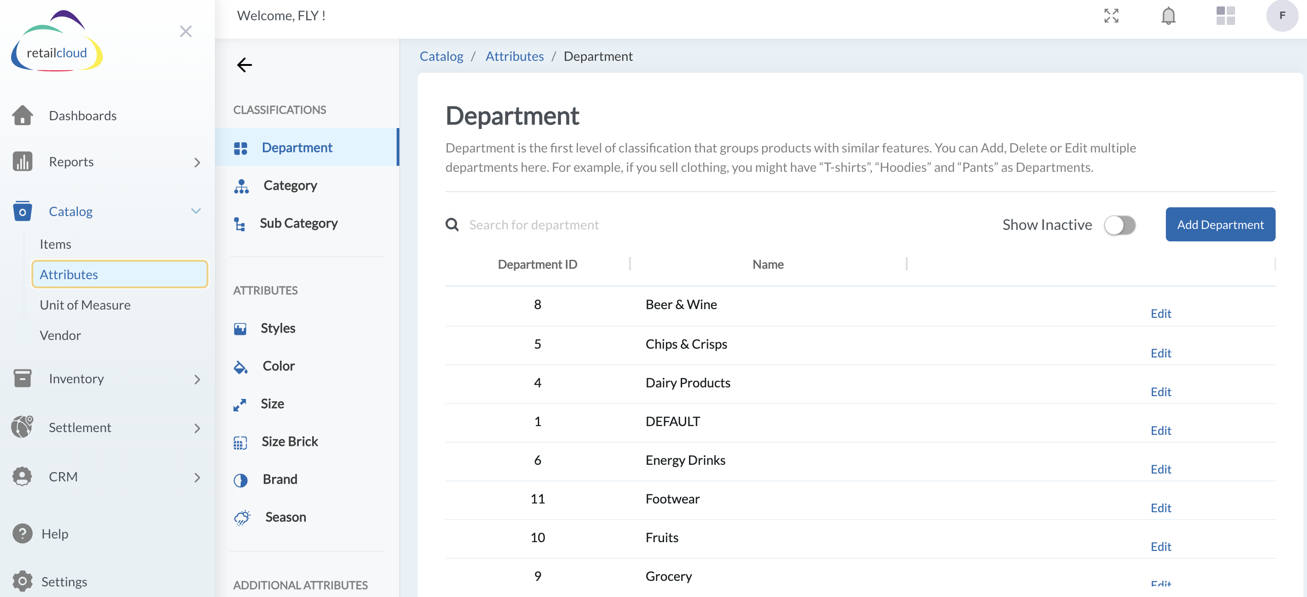Viewport: 1307px width, 597px height.
Task: Expand the CRM menu chevron
Action: tap(197, 477)
